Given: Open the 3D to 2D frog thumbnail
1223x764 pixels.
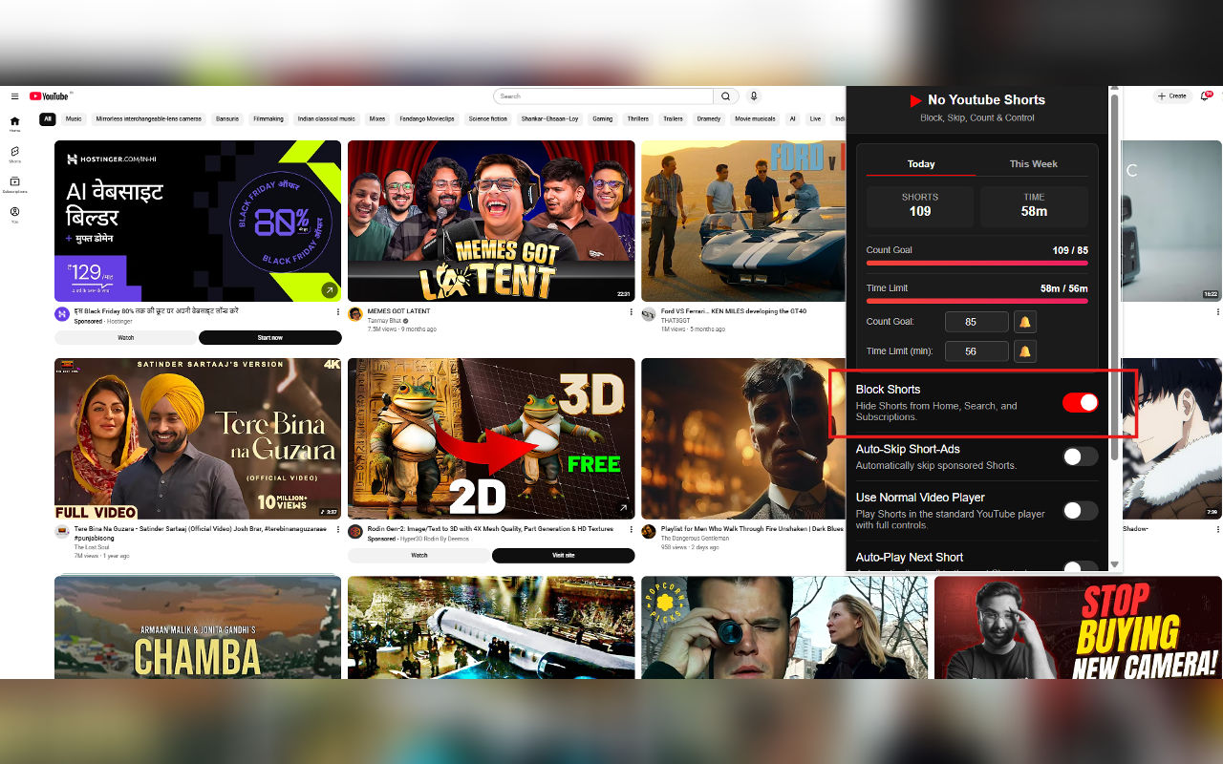Looking at the screenshot, I should [491, 438].
